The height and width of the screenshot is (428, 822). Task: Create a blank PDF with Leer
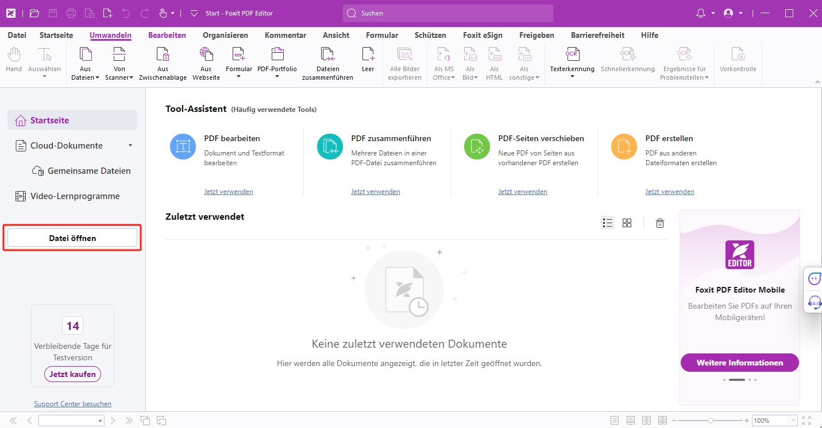click(368, 60)
